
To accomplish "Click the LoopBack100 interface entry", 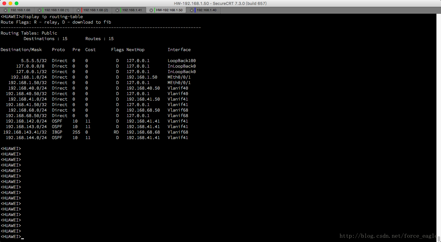I will (x=182, y=61).
